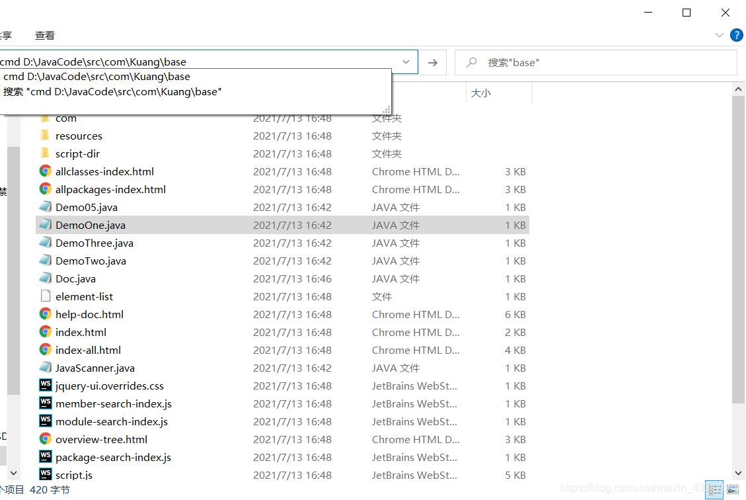Switch to large thumbnails view
This screenshot has width=746, height=500.
click(x=732, y=489)
